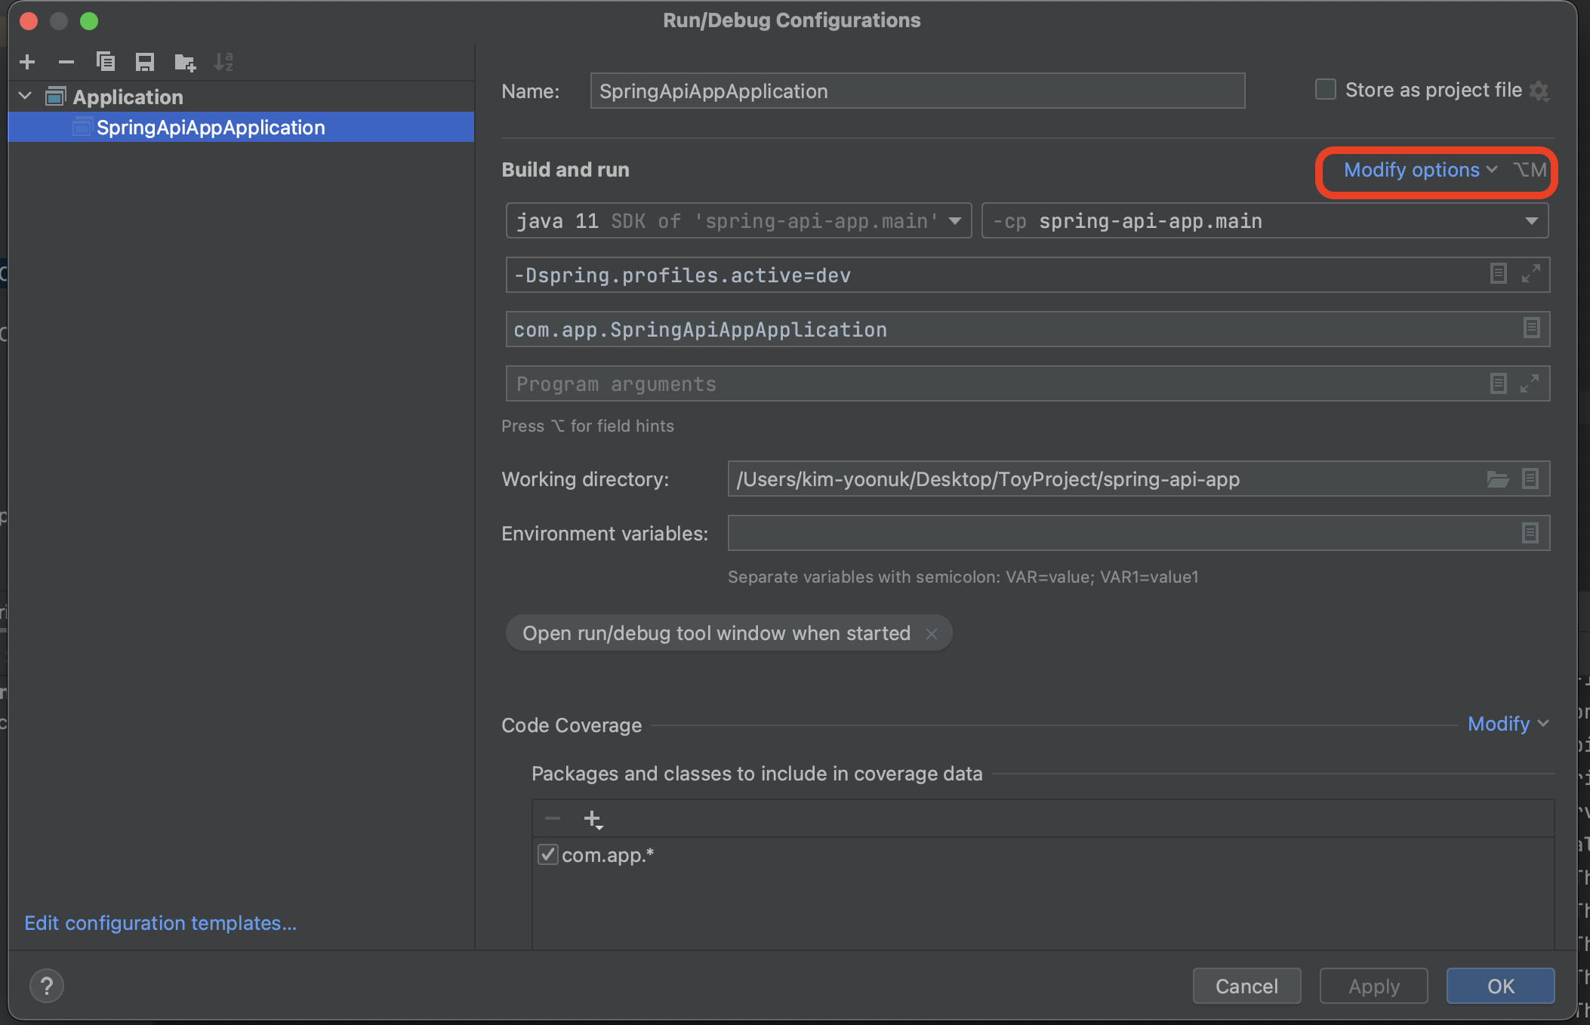
Task: Expand the VM options field editor
Action: (1530, 274)
